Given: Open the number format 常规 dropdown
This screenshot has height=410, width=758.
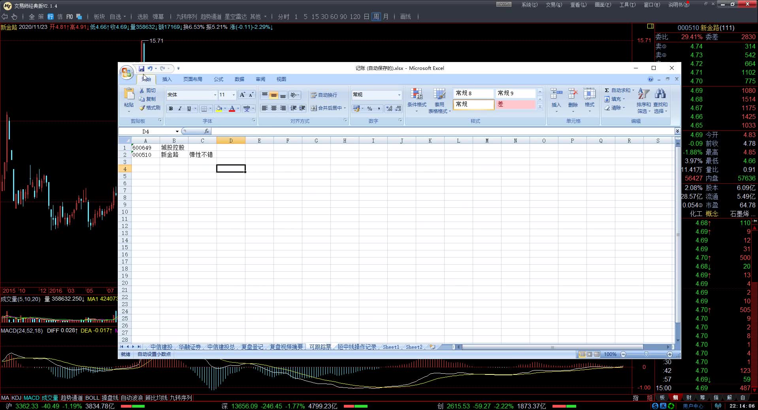Looking at the screenshot, I should click(399, 95).
